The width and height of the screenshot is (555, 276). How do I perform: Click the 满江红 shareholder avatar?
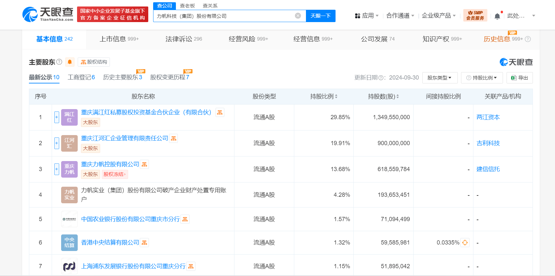69,117
